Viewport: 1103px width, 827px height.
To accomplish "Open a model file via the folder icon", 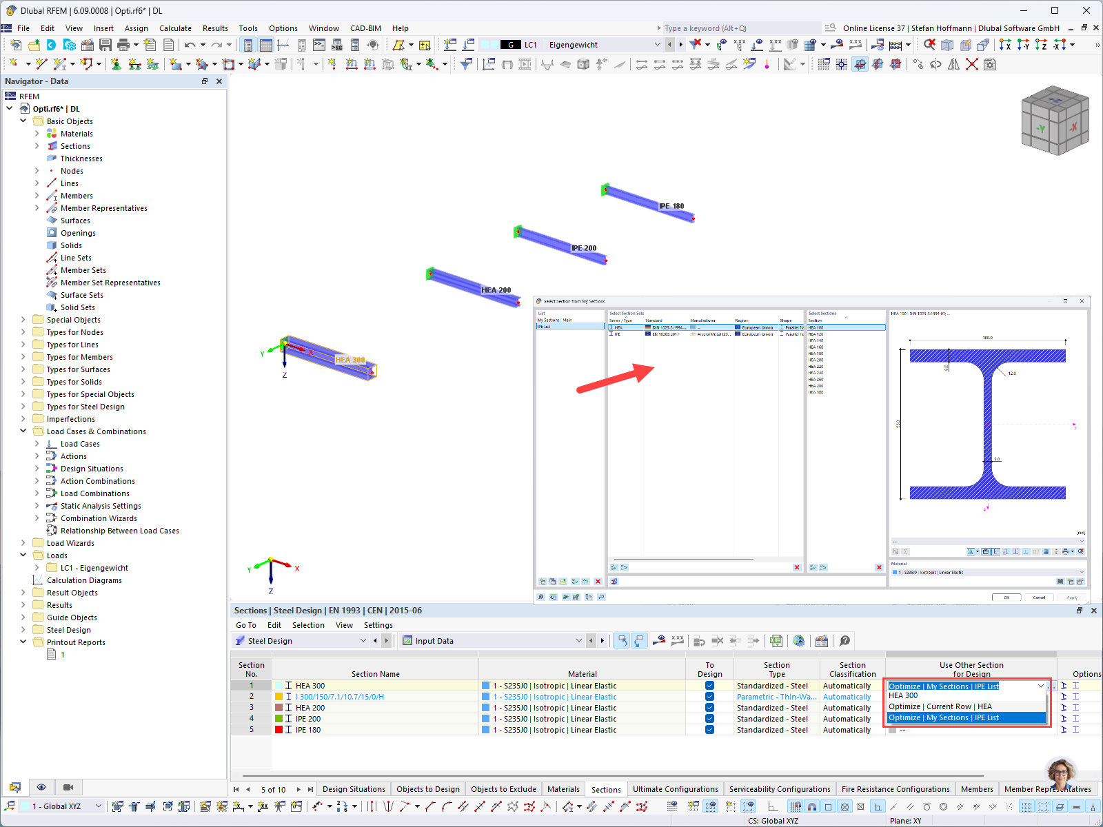I will (x=33, y=45).
